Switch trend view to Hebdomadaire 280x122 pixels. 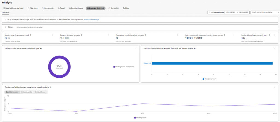pos(27,92)
